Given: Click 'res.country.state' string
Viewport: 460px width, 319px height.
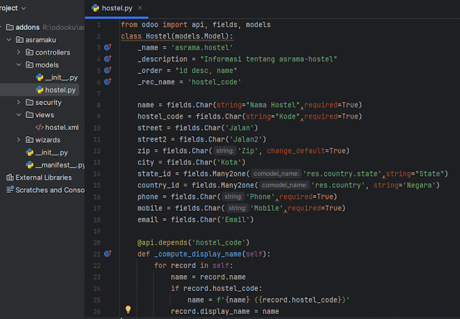Looking at the screenshot, I should pyautogui.click(x=342, y=173).
